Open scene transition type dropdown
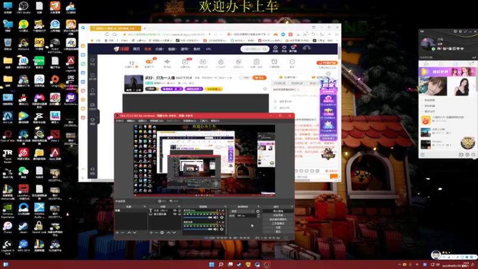The height and width of the screenshot is (269, 478). pyautogui.click(x=243, y=211)
